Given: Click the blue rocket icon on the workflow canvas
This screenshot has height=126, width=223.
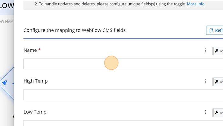Looking at the screenshot, I should [4, 83].
